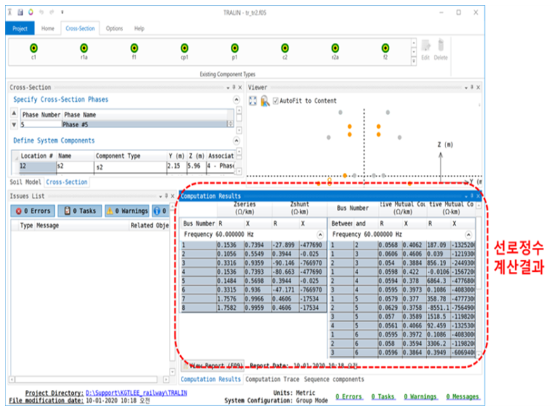Switch to the Computation Trace tab
Viewport: 551px width, 411px height.
tap(272, 379)
